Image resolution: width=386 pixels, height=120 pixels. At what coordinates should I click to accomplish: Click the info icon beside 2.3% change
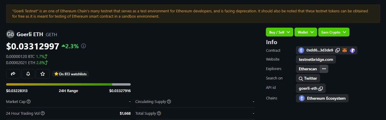pyautogui.click(x=84, y=46)
